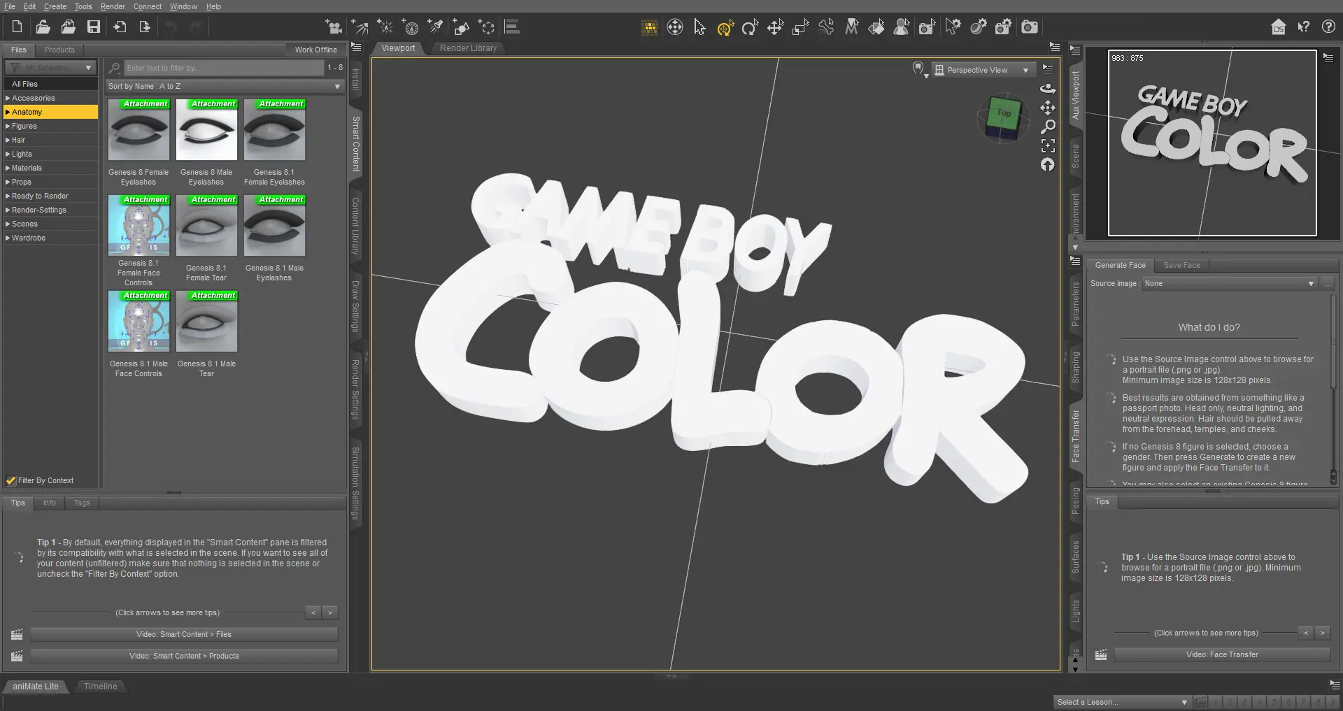Open the Render menu
The height and width of the screenshot is (711, 1343).
[x=112, y=6]
